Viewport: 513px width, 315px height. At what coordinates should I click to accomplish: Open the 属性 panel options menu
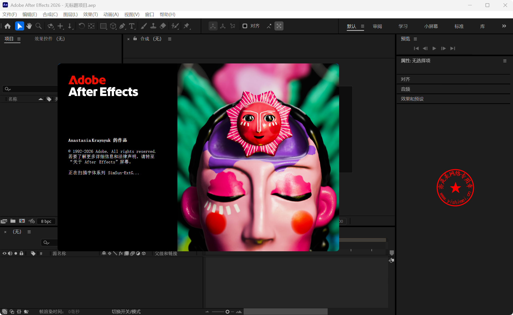(x=505, y=61)
